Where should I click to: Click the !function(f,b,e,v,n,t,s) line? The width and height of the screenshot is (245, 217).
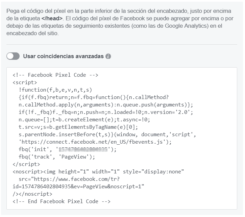coord(55,90)
